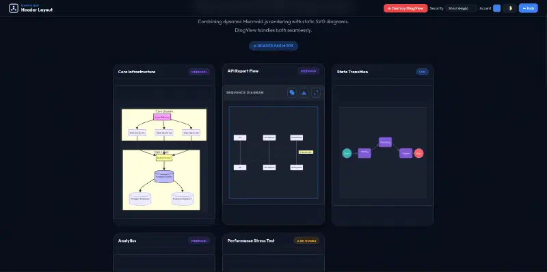This screenshot has width=547, height=272.
Task: Toggle dark/light theme moon button
Action: tap(510, 8)
